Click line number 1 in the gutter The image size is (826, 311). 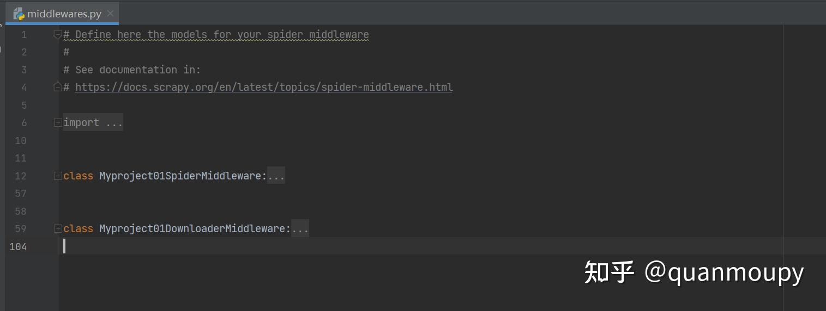(x=24, y=35)
